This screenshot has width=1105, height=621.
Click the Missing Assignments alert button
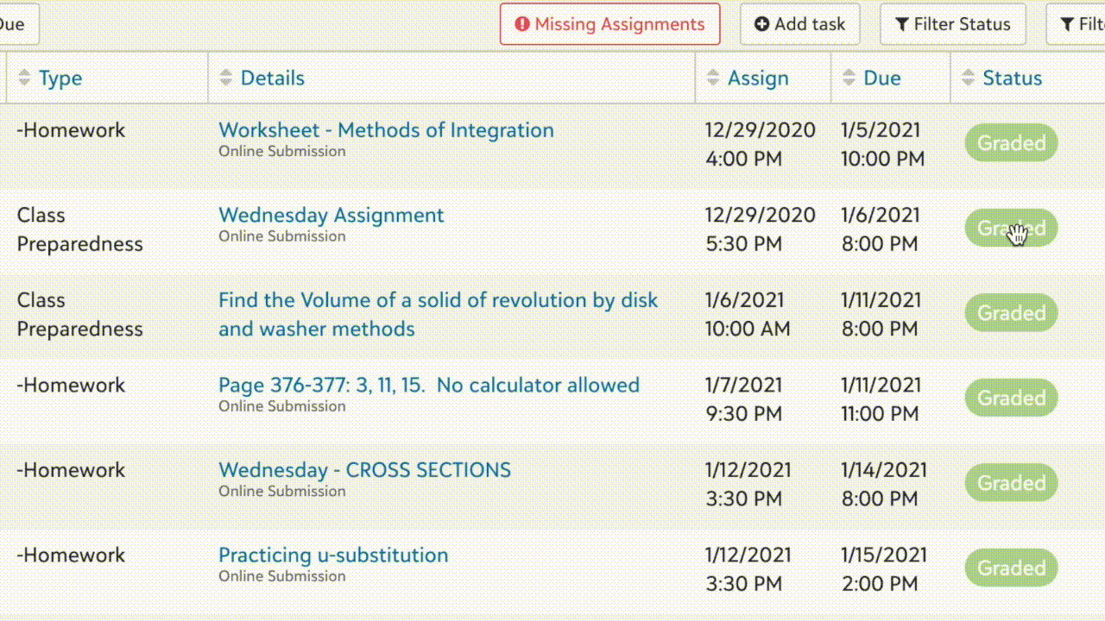pos(609,24)
